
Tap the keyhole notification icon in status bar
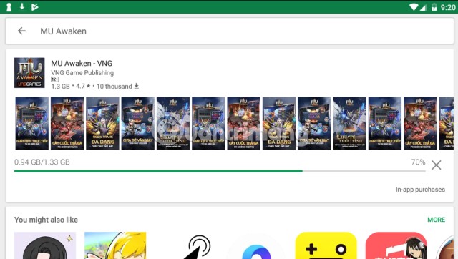tap(9, 7)
